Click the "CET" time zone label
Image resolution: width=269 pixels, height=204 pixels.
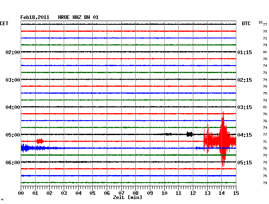pos(4,24)
